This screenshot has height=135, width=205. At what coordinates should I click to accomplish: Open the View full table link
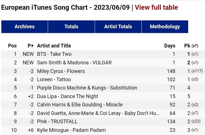[156, 7]
